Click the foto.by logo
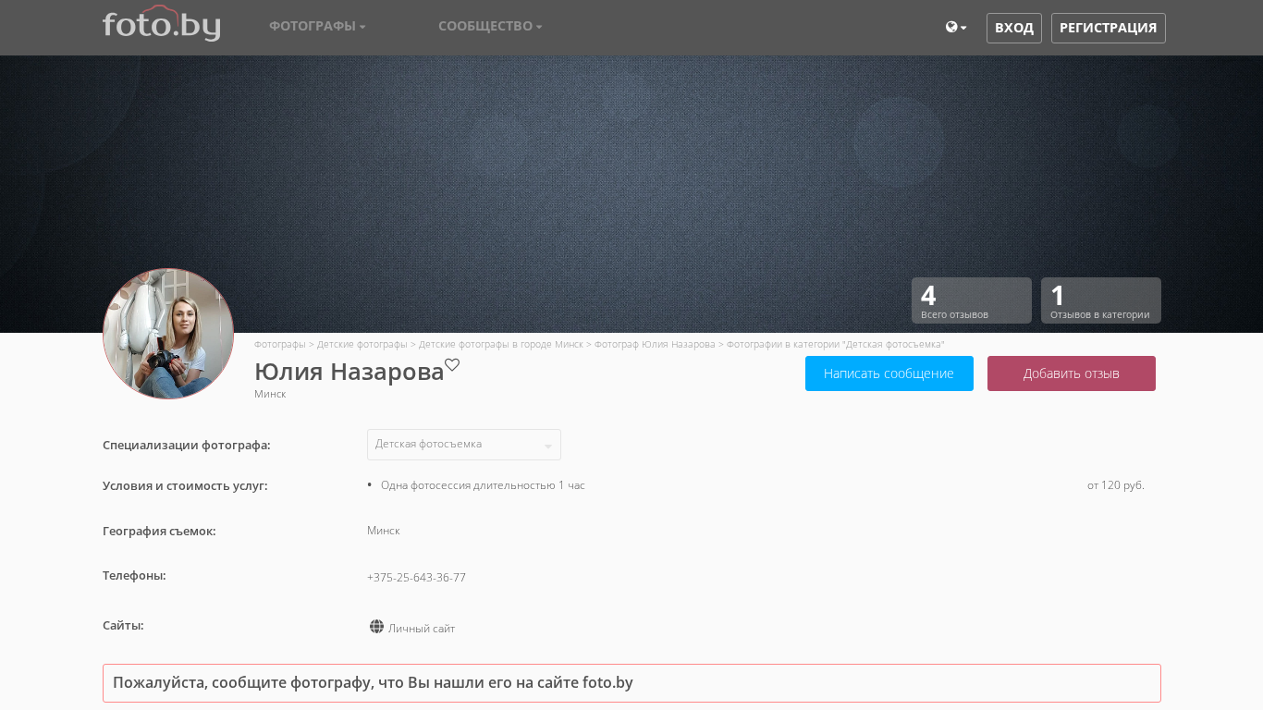Image resolution: width=1263 pixels, height=710 pixels. click(161, 25)
